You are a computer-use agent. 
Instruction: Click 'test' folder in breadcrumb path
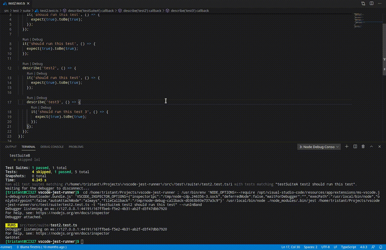click(x=16, y=11)
